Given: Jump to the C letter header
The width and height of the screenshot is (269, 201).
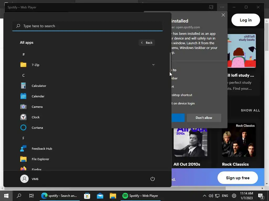Looking at the screenshot, I should coord(23,75).
